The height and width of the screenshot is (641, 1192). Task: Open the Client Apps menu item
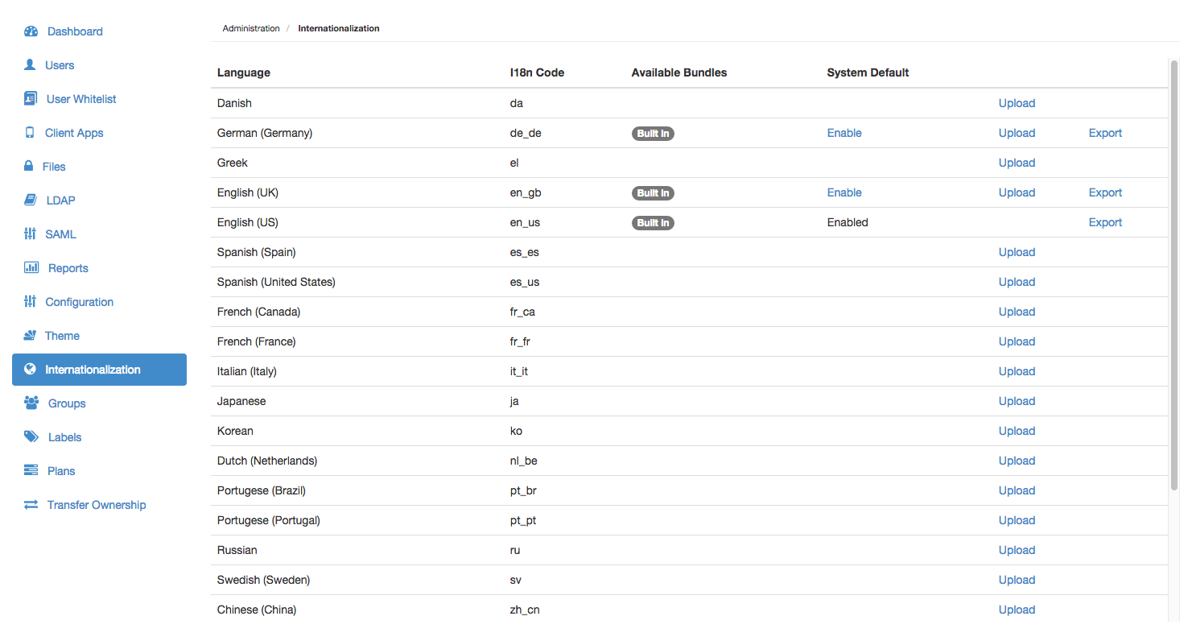(74, 133)
